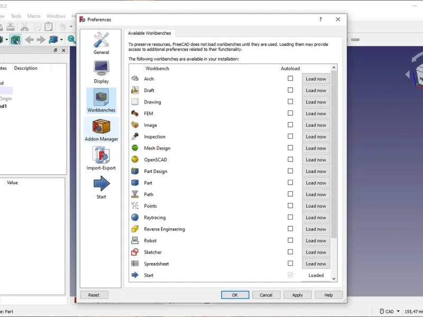Enable autoload for Part workbench
Screen dimensions: 423x317
[x=290, y=182]
